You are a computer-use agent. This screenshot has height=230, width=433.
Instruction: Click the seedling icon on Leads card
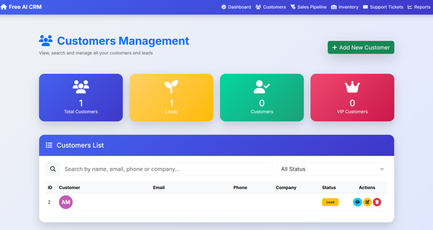coord(171,87)
